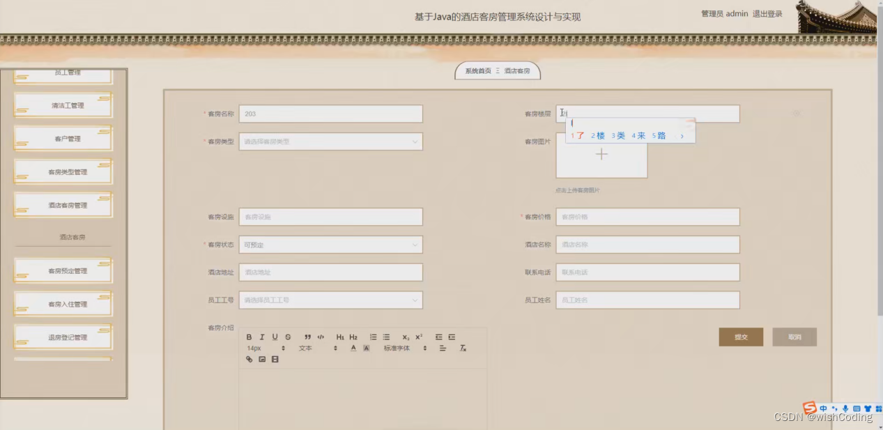Apply the H1 heading style
Image resolution: width=883 pixels, height=430 pixels.
[340, 337]
